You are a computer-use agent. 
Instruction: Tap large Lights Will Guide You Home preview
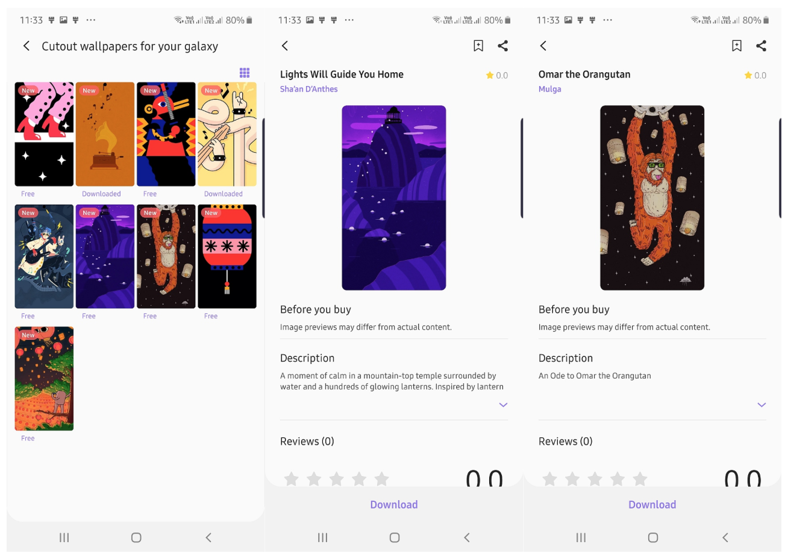(x=394, y=198)
